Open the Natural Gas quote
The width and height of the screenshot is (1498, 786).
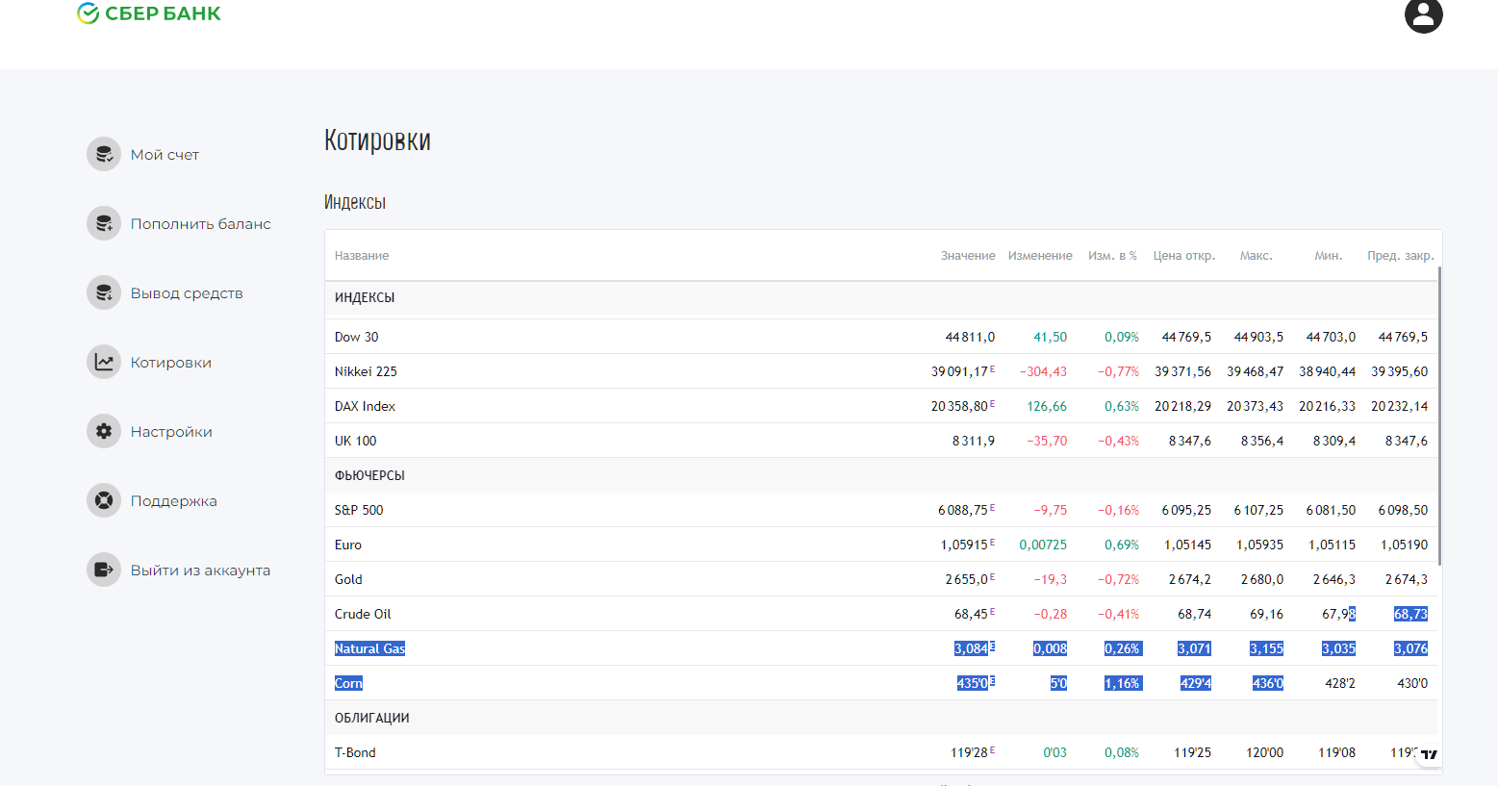(x=881, y=648)
